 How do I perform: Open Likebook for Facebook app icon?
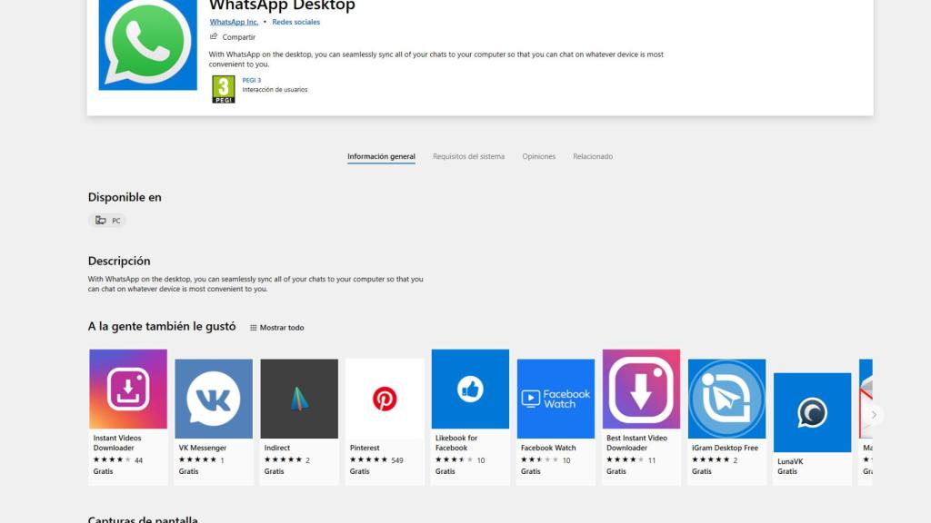(470, 389)
